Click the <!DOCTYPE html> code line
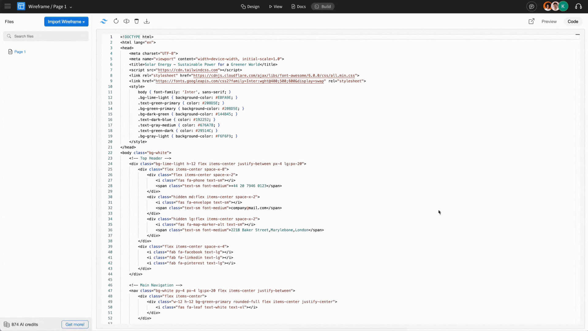This screenshot has height=331, width=588. coord(137,37)
